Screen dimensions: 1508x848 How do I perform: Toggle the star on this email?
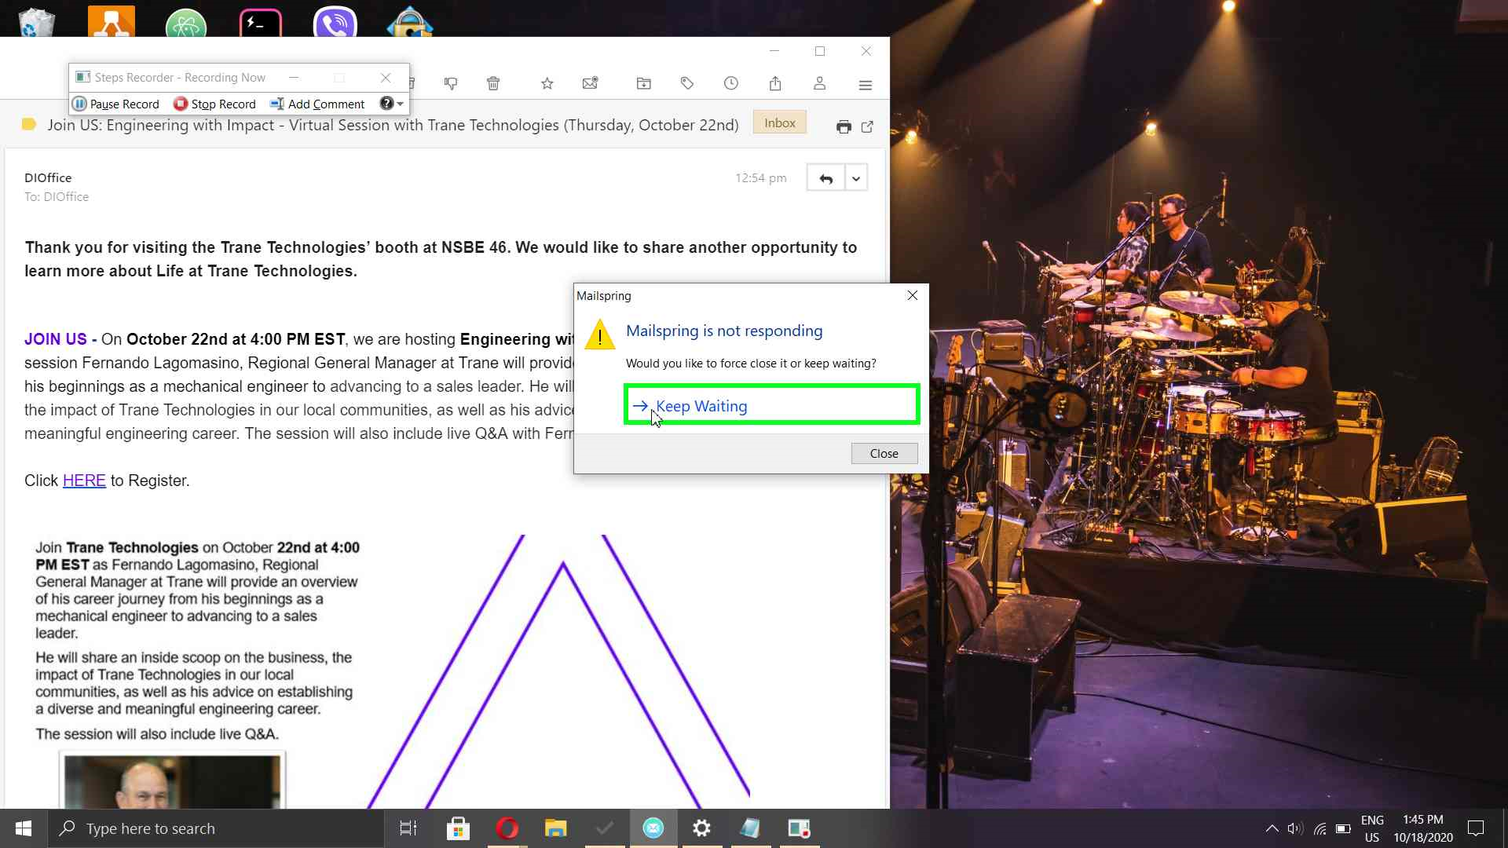click(547, 83)
